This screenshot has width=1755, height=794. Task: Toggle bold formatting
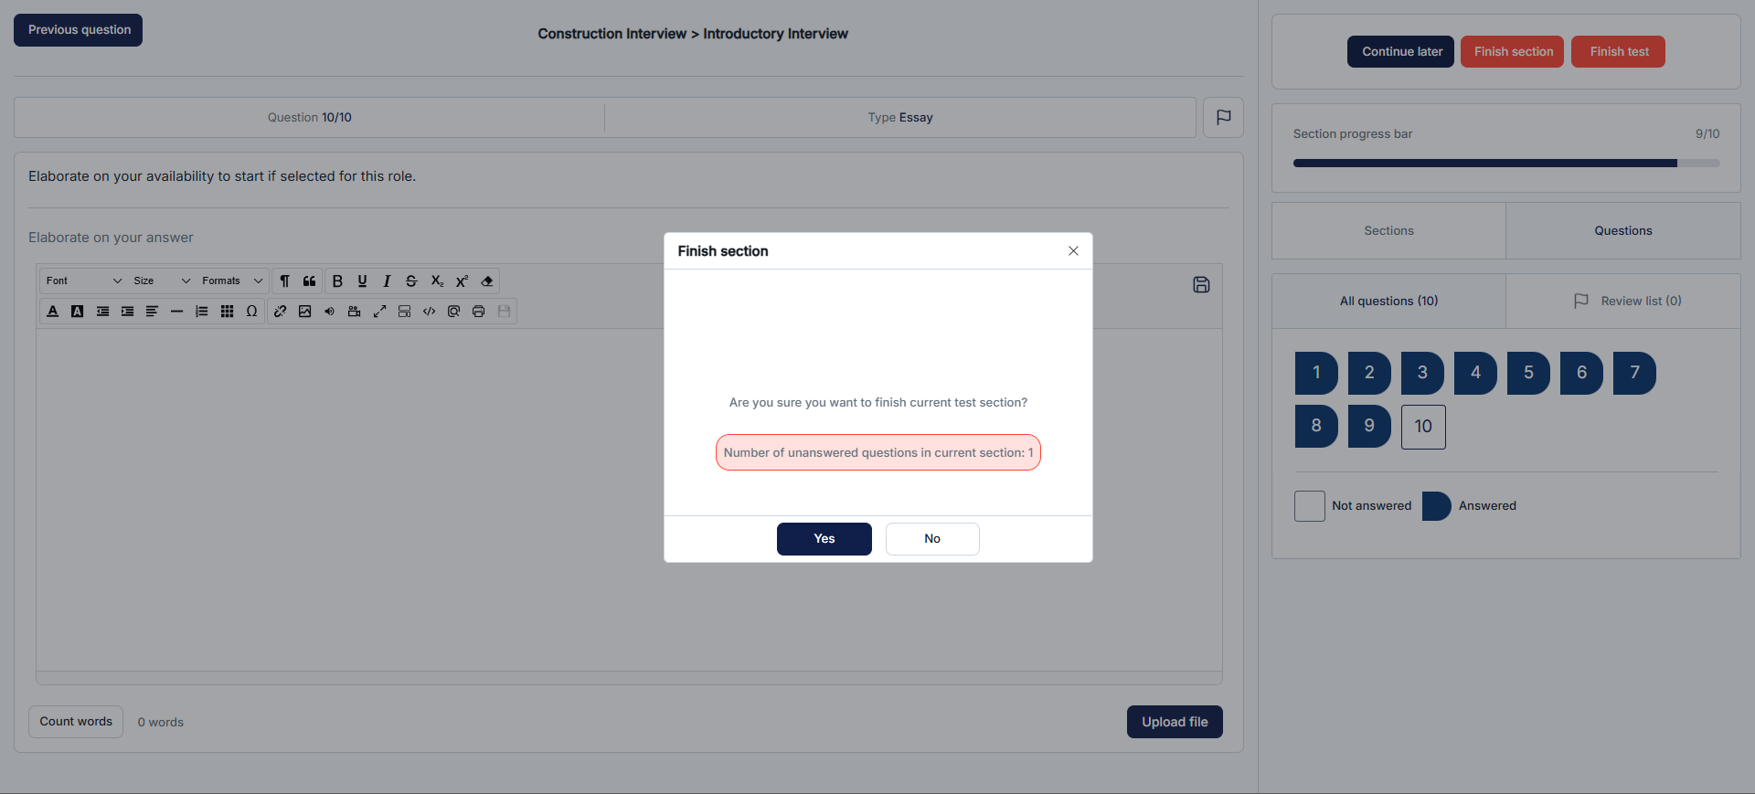click(x=337, y=281)
